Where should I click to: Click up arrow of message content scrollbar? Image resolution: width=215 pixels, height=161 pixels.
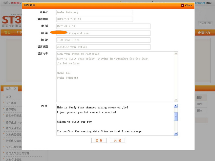point(176,54)
